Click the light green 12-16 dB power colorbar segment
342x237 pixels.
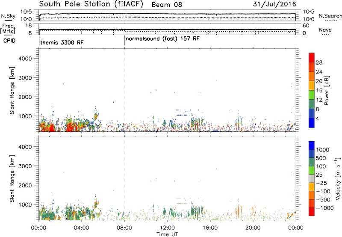[x=312, y=95]
